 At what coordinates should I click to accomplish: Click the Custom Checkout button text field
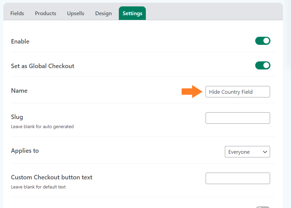pos(238,178)
